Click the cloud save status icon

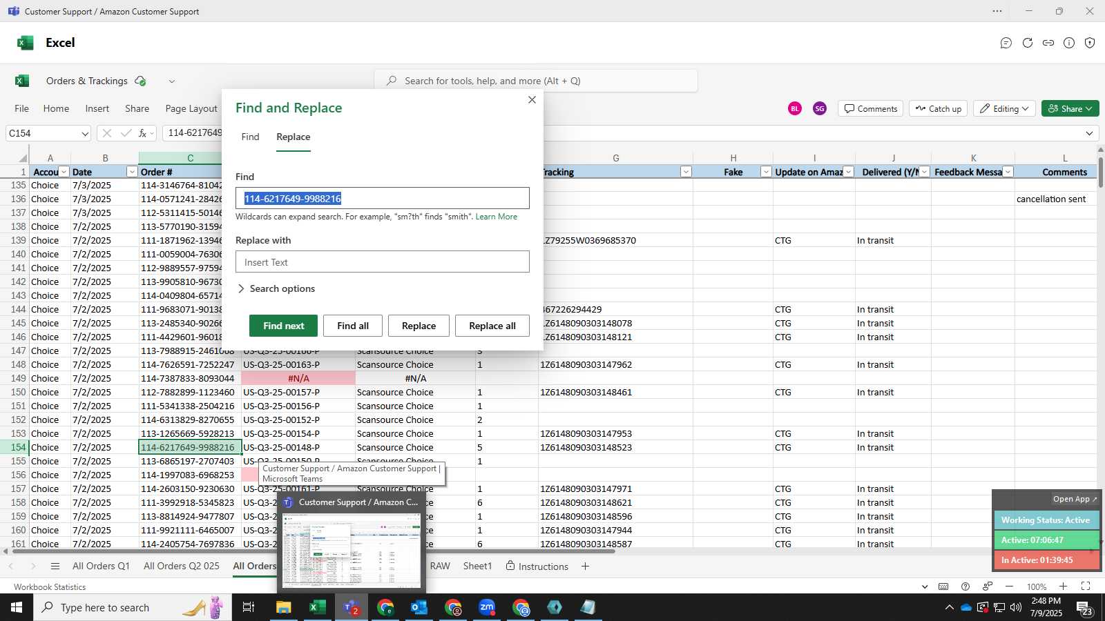(141, 81)
